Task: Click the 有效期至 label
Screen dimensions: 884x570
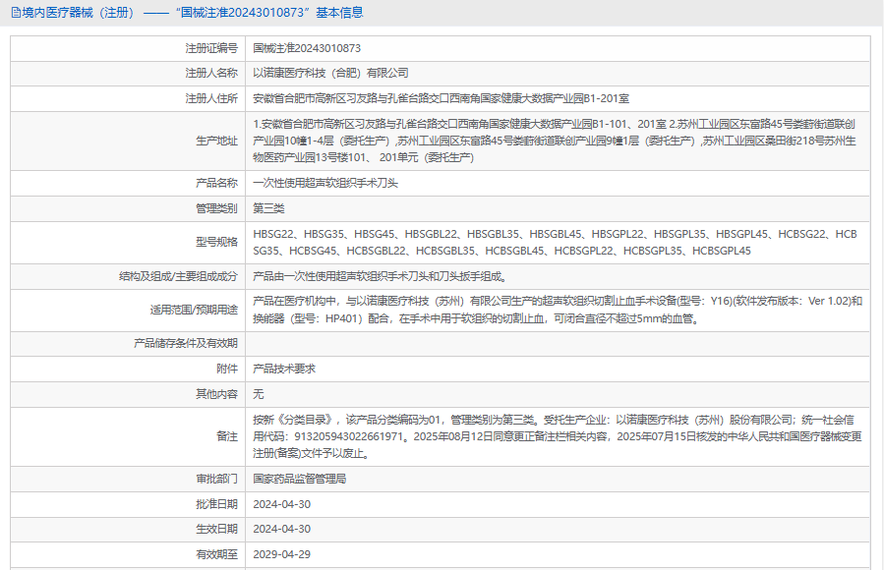Action: (216, 554)
